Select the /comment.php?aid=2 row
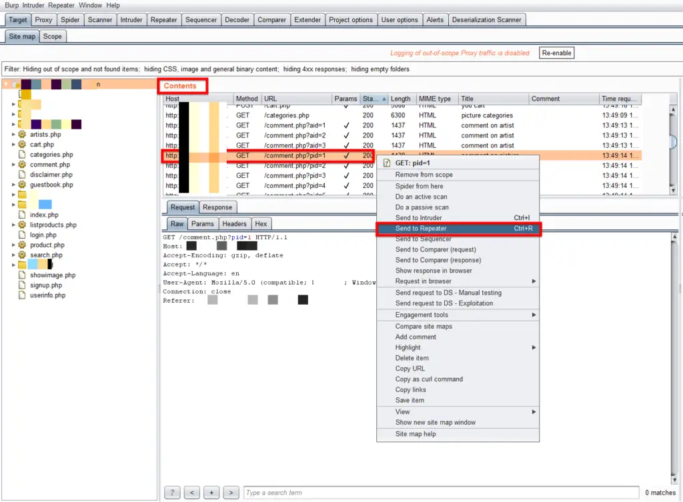This screenshot has width=683, height=502. [402, 135]
